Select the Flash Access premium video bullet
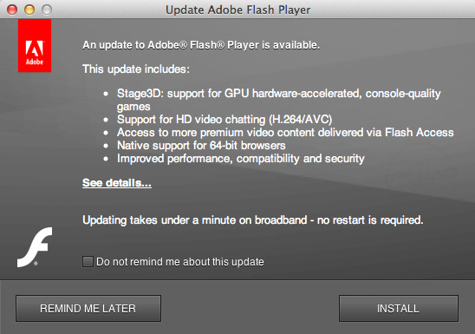Image resolution: width=475 pixels, height=334 pixels. pyautogui.click(x=285, y=133)
